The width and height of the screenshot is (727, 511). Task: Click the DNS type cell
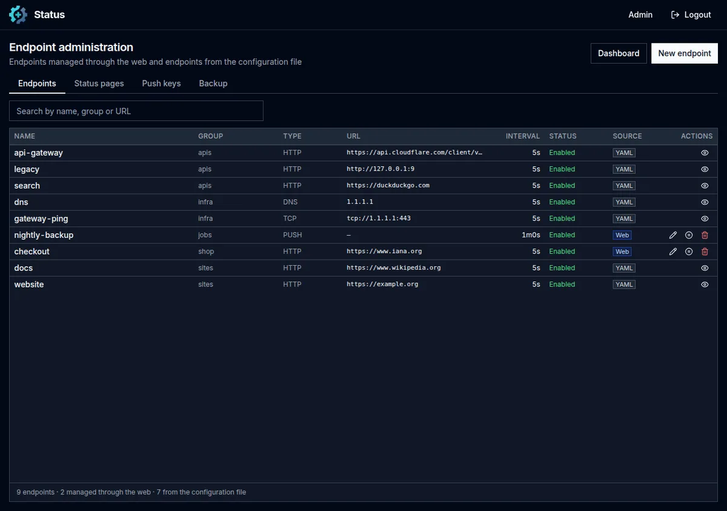click(x=290, y=202)
